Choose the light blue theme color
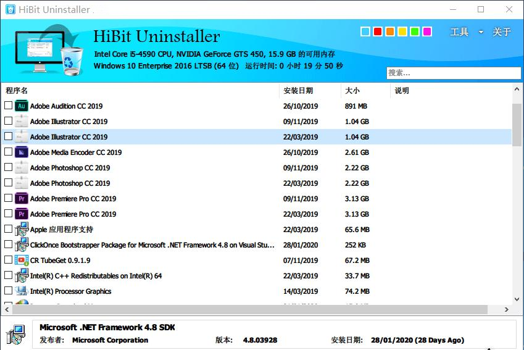 pyautogui.click(x=365, y=31)
